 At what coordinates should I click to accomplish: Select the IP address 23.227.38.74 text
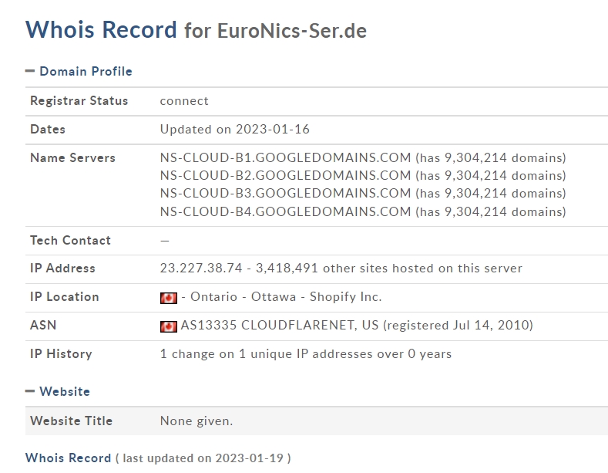(201, 269)
